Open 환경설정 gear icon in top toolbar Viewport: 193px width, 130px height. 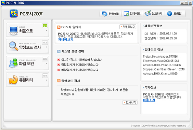[105, 14]
